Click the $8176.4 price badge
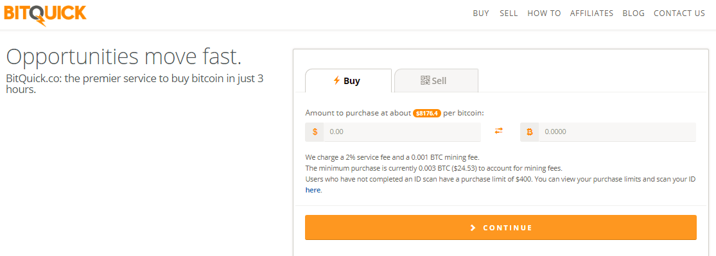The height and width of the screenshot is (256, 716). pos(427,113)
